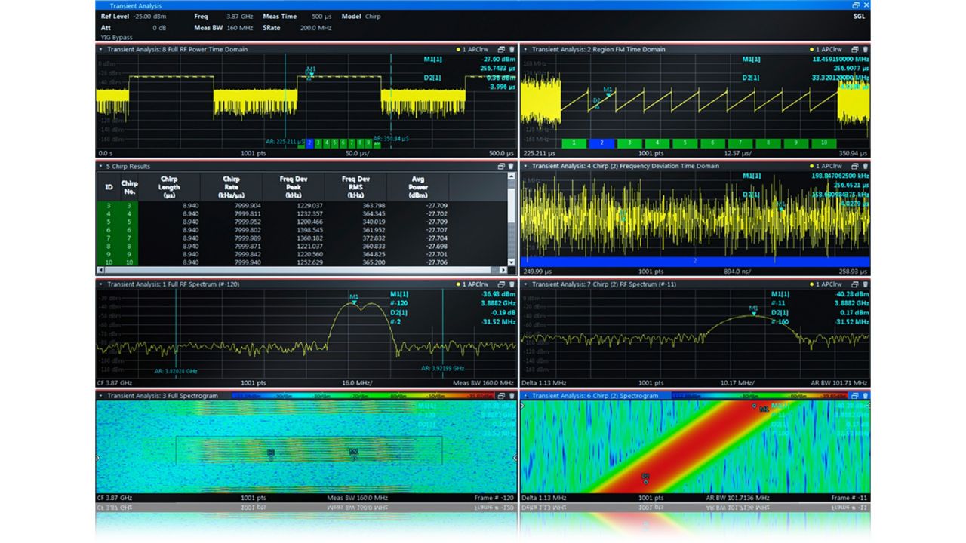Undock the Full Spectrogram window
Screen dimensions: 966x543
(502, 395)
